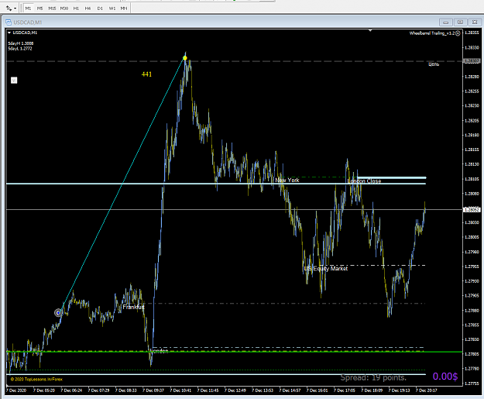Click the Wheelbarrel Trailing expert smiley icon
Image resolution: width=484 pixels, height=399 pixels.
458,33
